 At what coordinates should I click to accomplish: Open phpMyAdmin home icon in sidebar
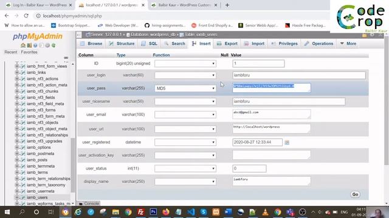coord(23,45)
